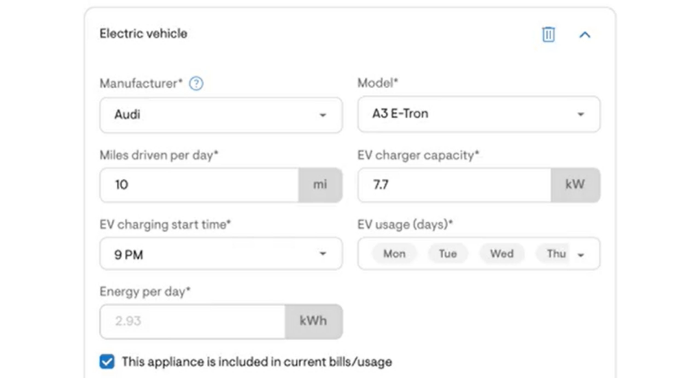Open the EV charging start time dropdown
This screenshot has width=700, height=378.
click(221, 254)
